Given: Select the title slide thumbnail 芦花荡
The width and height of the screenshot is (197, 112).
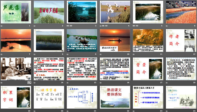Looking at the screenshot, I should (16, 12).
